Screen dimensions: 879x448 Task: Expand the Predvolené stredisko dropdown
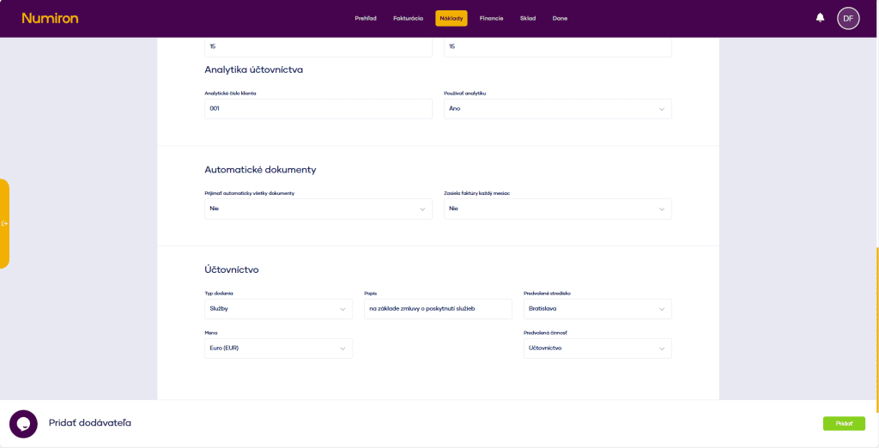[597, 309]
